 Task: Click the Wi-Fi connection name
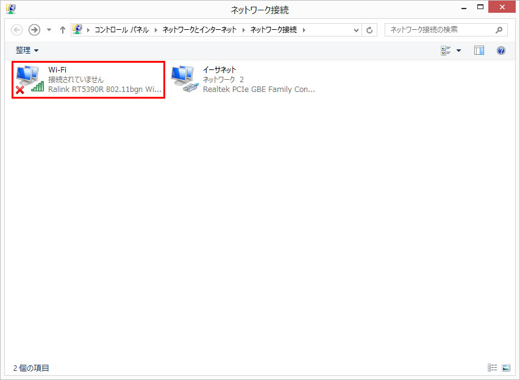pos(57,70)
